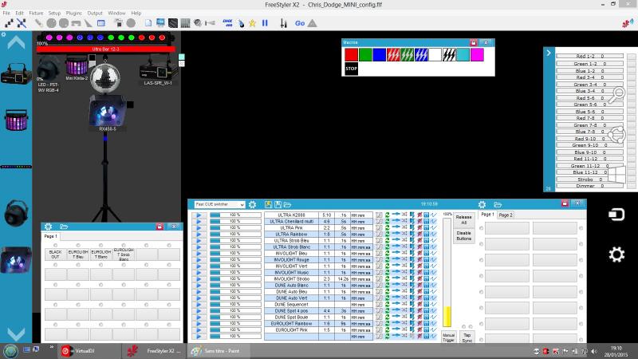Click the Go icon in the toolbar
Image resolution: width=638 pixels, height=359 pixels.
click(300, 23)
